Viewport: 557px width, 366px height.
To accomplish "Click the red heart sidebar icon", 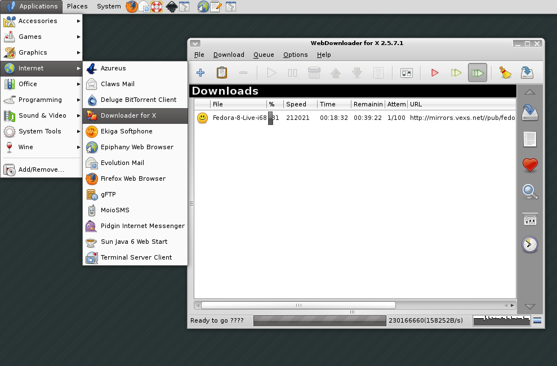I will tap(529, 165).
